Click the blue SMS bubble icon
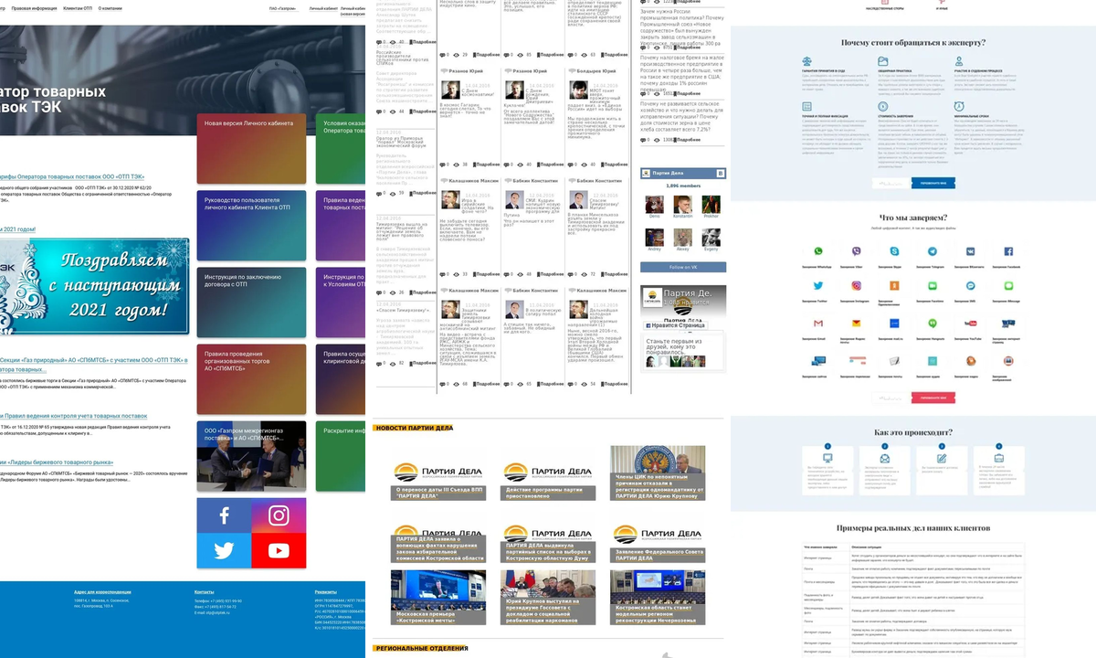The width and height of the screenshot is (1096, 658). click(970, 286)
